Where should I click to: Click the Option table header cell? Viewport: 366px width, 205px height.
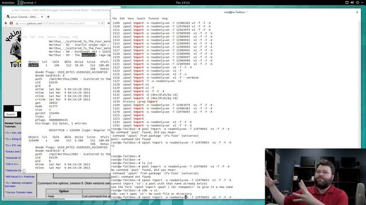(x=63, y=191)
